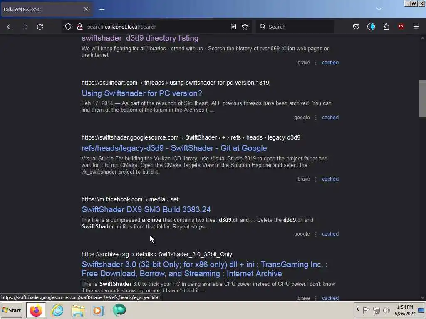
Task: Reload the current page
Action: pos(40,27)
